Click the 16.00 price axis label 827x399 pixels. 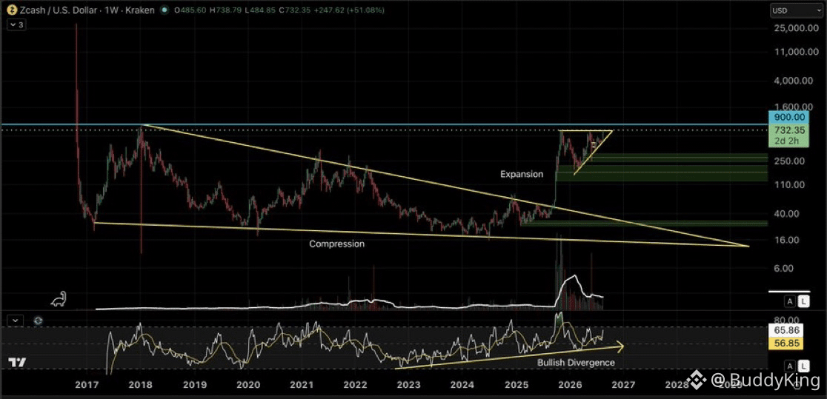click(x=786, y=240)
